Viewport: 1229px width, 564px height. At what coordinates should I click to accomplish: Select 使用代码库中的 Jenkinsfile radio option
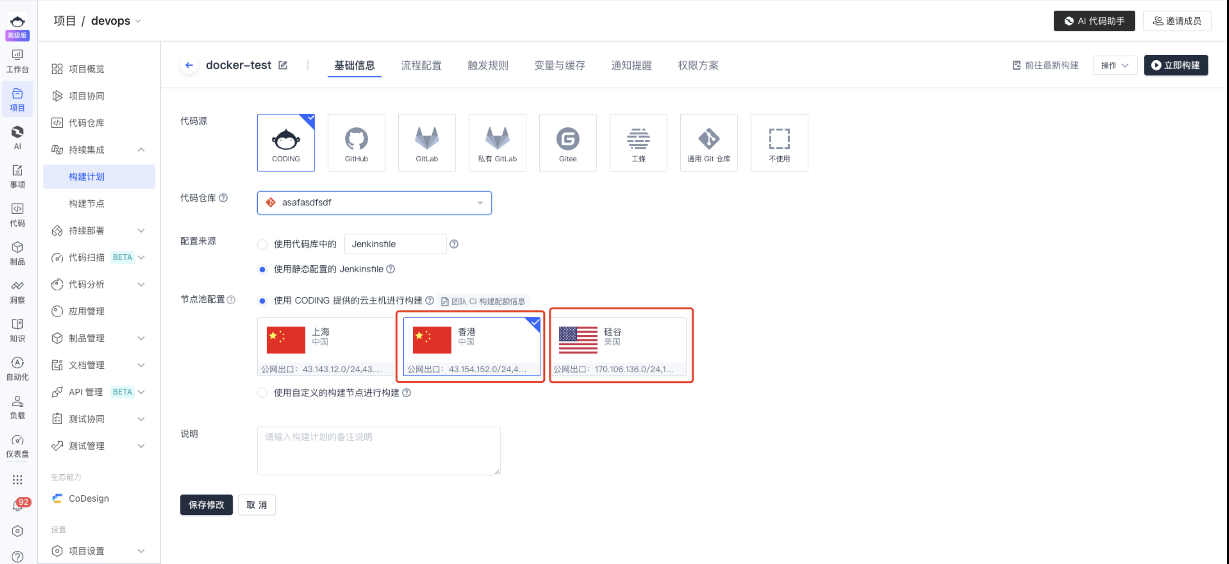262,244
